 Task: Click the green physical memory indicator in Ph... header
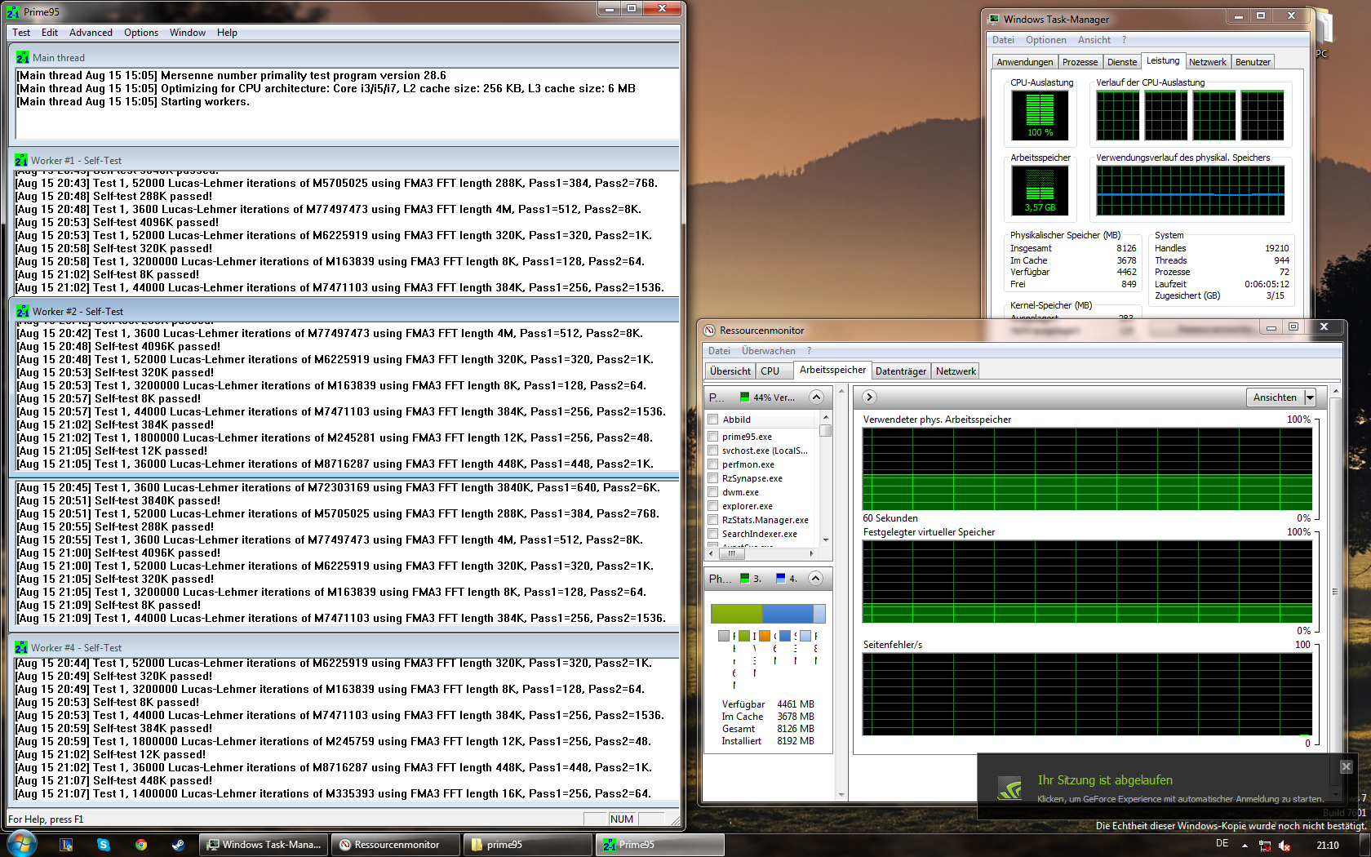coord(744,579)
